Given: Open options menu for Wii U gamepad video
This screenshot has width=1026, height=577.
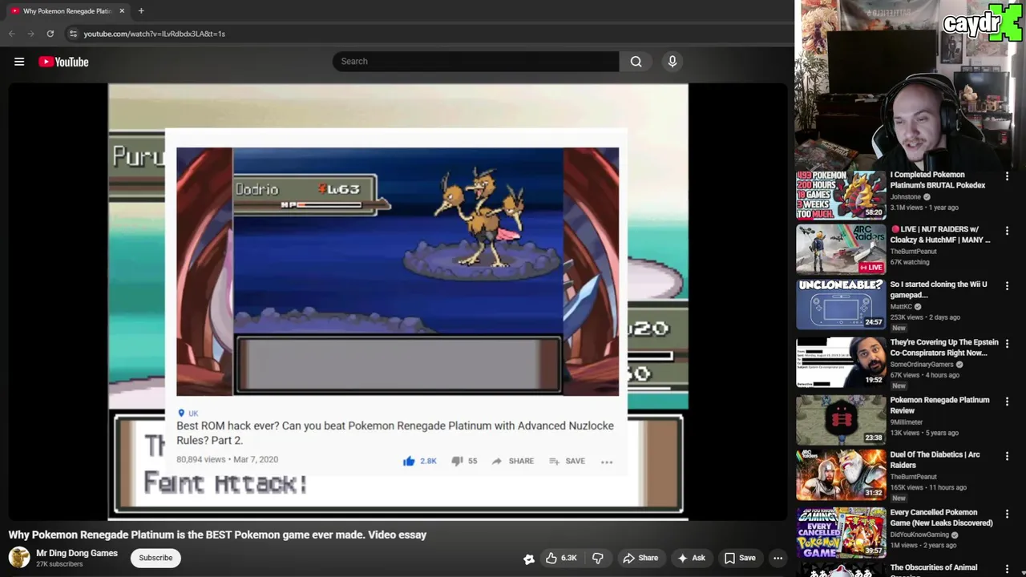Looking at the screenshot, I should coord(1007,286).
